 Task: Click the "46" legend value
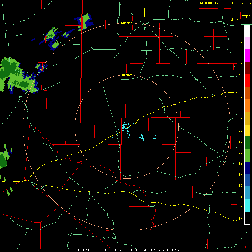(x=241, y=86)
